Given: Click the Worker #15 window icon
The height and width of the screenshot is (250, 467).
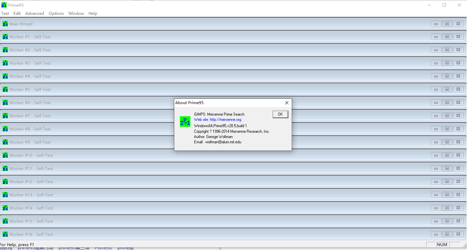Looking at the screenshot, I should pyautogui.click(x=5, y=221).
